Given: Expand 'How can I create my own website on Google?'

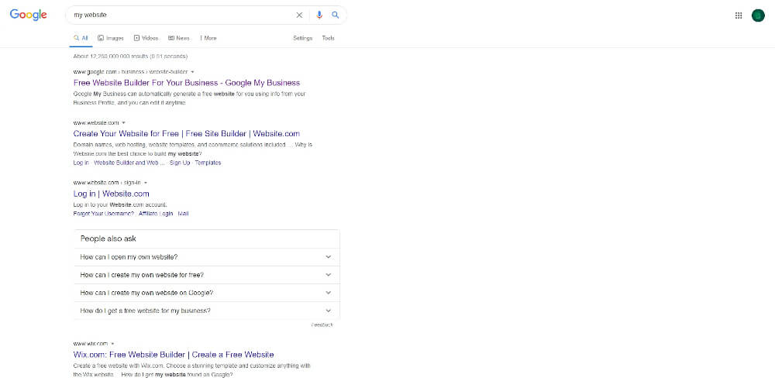Looking at the screenshot, I should pos(207,293).
